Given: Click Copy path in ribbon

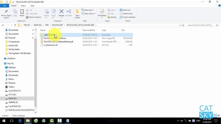Looking at the screenshot, I should [x=32, y=14].
